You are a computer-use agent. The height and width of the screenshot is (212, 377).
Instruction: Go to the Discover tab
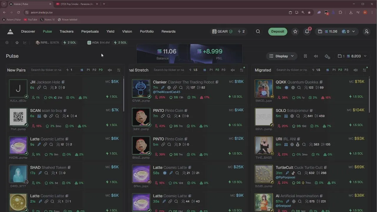[x=28, y=32]
